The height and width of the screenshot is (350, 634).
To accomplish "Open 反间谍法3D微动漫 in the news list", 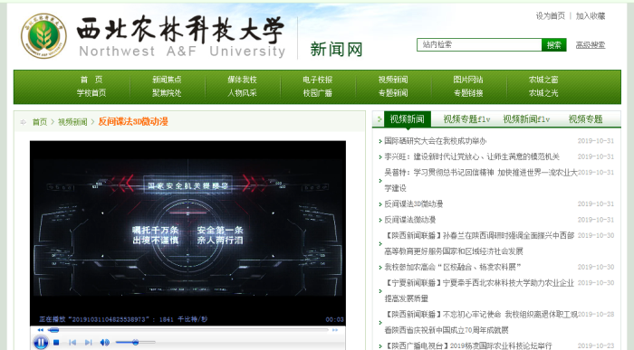I will click(x=413, y=203).
